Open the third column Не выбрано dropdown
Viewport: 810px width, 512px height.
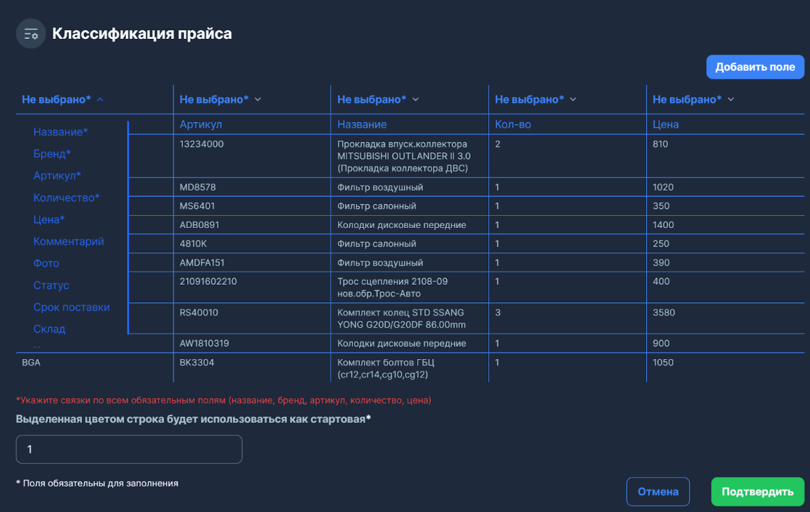[378, 100]
